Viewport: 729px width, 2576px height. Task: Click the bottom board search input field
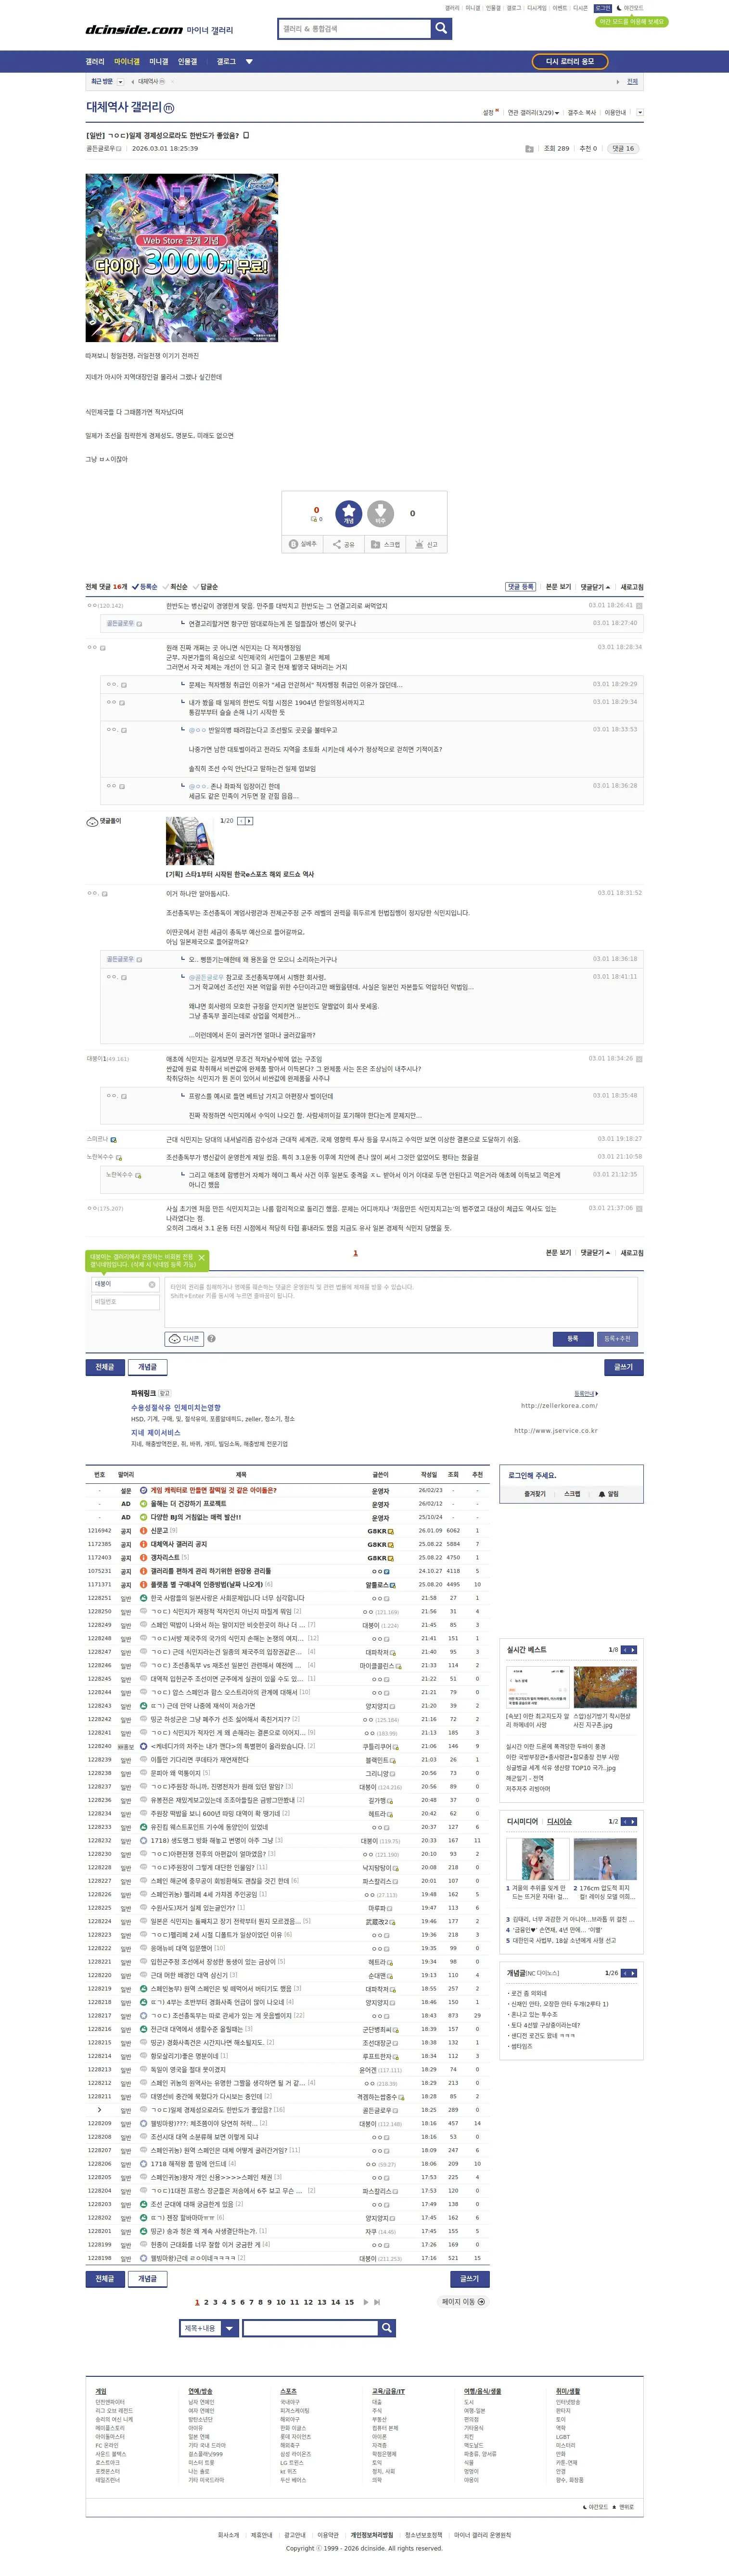pyautogui.click(x=310, y=2328)
